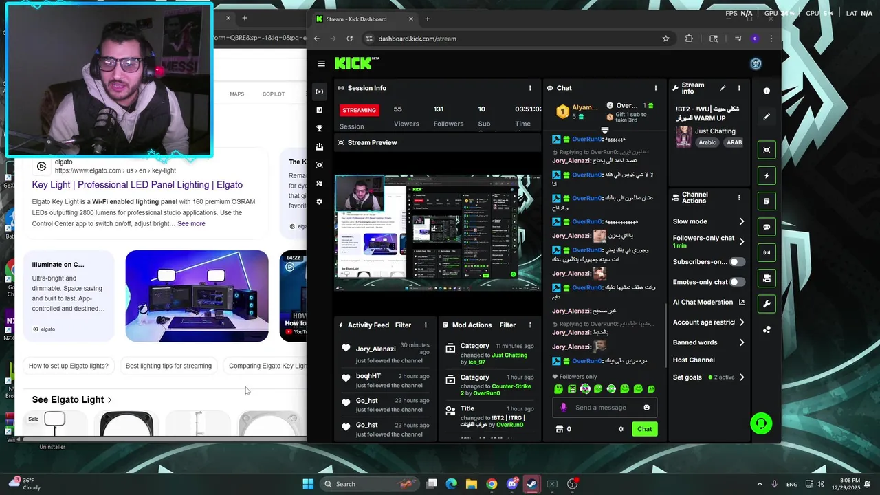Open the Stream section in Kick sidebar
This screenshot has width=880, height=495.
pyautogui.click(x=319, y=91)
